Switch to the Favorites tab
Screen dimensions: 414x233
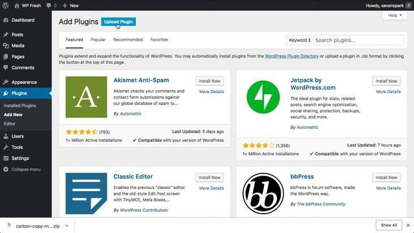click(159, 39)
